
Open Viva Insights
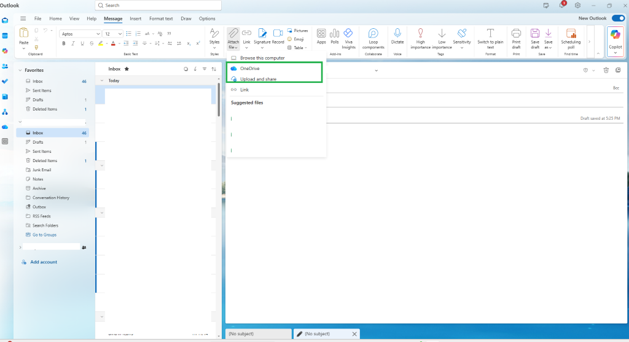click(349, 39)
